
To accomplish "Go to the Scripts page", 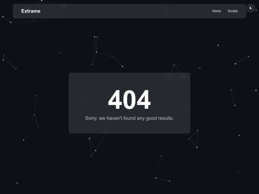I will tap(233, 11).
